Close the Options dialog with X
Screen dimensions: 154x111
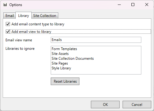pos(147,5)
